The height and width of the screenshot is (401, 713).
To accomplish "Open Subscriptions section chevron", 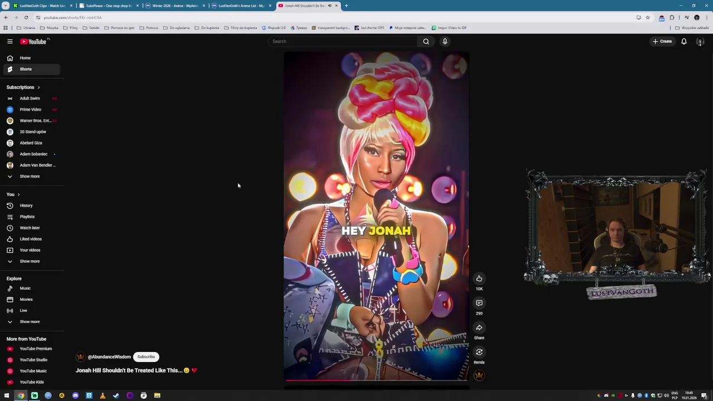I will click(38, 87).
